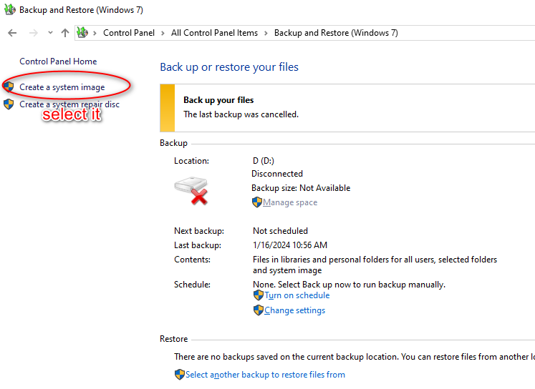The image size is (535, 389).
Task: Click Select another backup to restore files from
Action: coord(265,375)
